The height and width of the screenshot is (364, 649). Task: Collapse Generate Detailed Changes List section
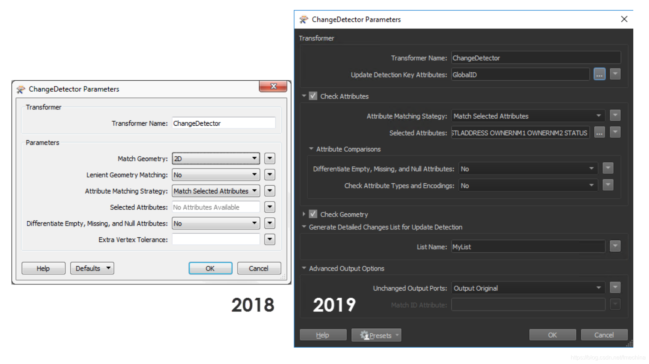[x=304, y=226]
